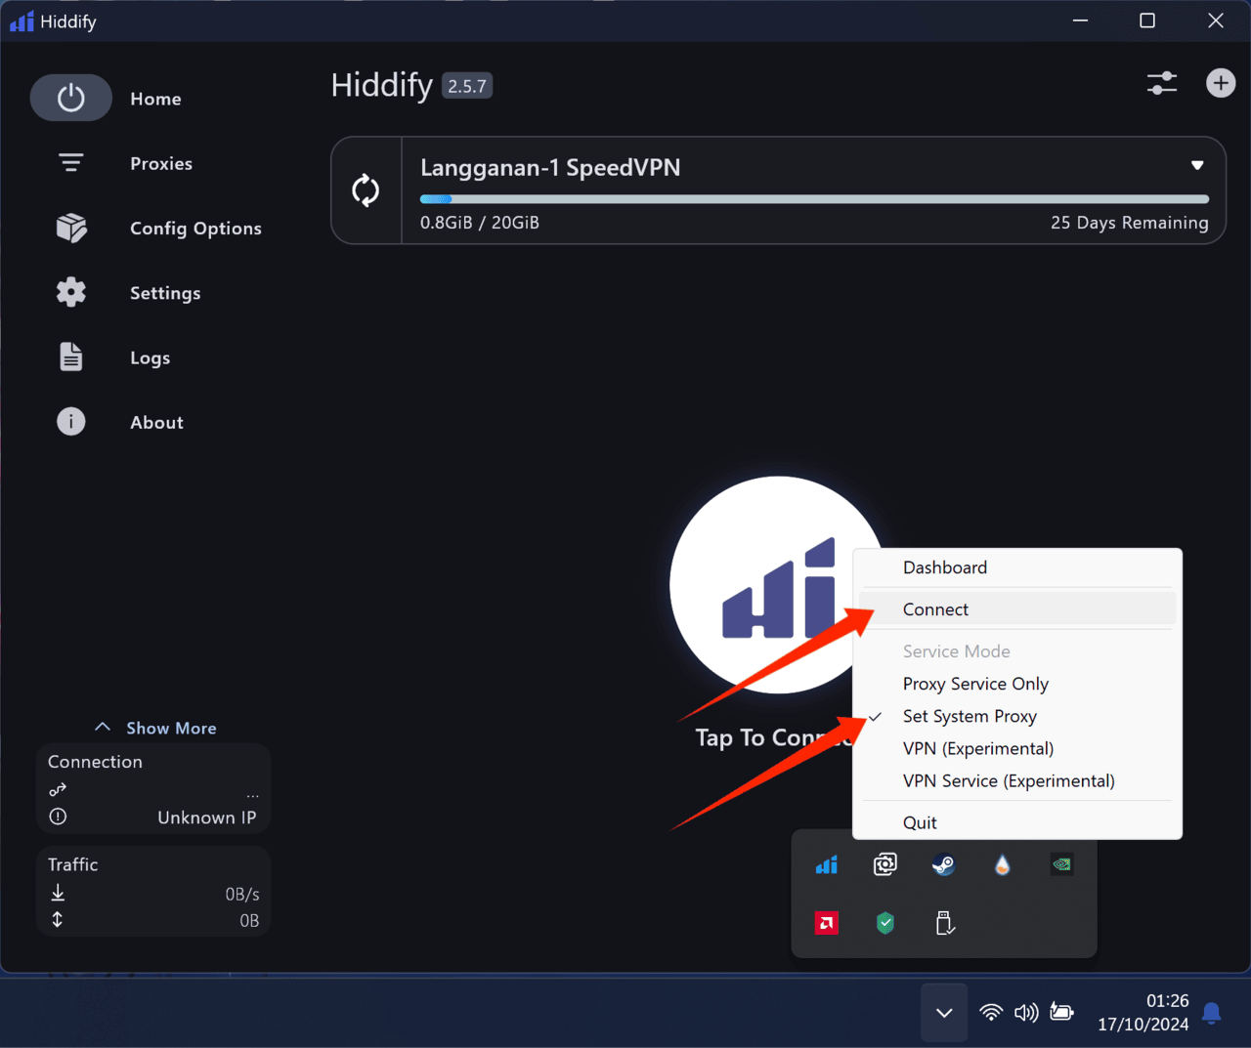This screenshot has height=1048, width=1251.
Task: Open the Logs document icon
Action: point(71,356)
